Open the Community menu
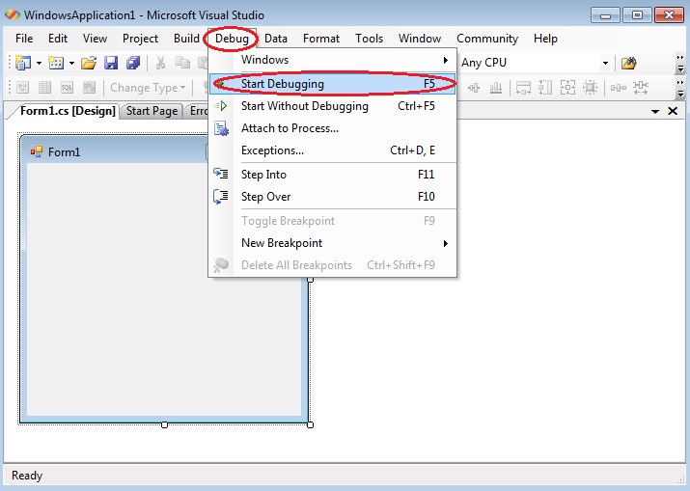This screenshot has height=491, width=690. pyautogui.click(x=487, y=39)
